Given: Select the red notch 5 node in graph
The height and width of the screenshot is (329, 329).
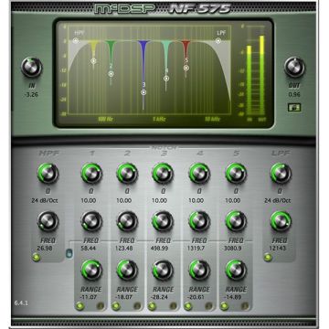Looking at the screenshot, I should point(186,68).
